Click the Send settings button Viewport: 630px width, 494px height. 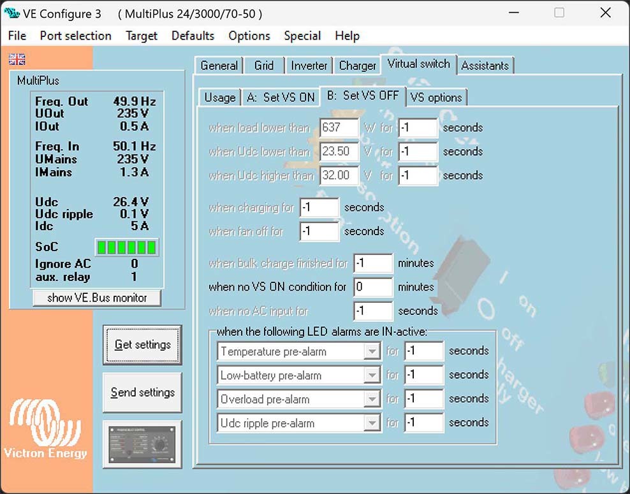click(x=142, y=393)
